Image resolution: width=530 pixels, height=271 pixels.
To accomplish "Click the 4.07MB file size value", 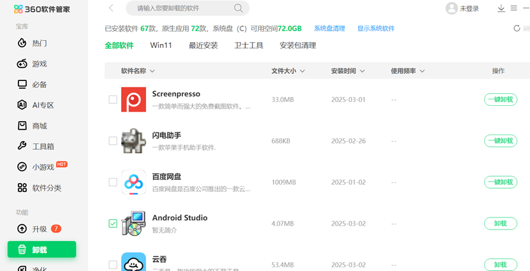I will pyautogui.click(x=283, y=223).
